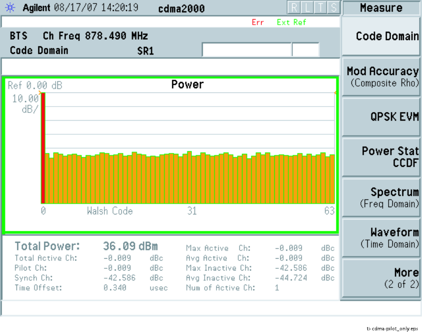This screenshot has height=332, width=422.
Task: Select the red pilot channel bar
Action: (43, 148)
